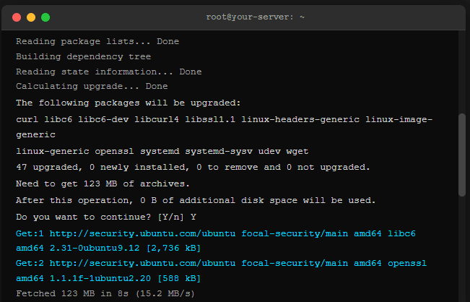Click the red close window button
This screenshot has width=470, height=302.
tap(17, 17)
